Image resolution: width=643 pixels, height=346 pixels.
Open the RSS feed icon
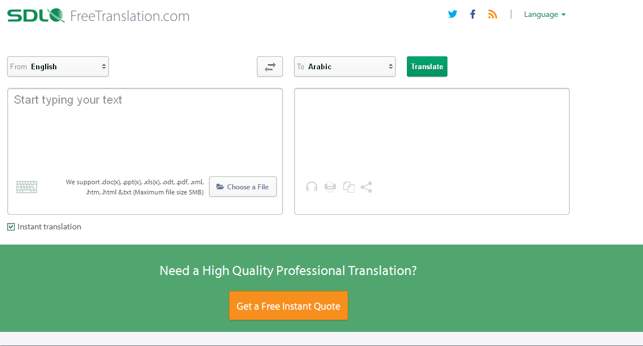pos(493,15)
